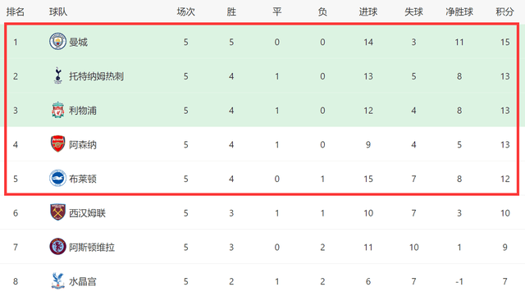This screenshot has height=296, width=525.
Task: Open the 利物浦 team name
Action: point(83,111)
